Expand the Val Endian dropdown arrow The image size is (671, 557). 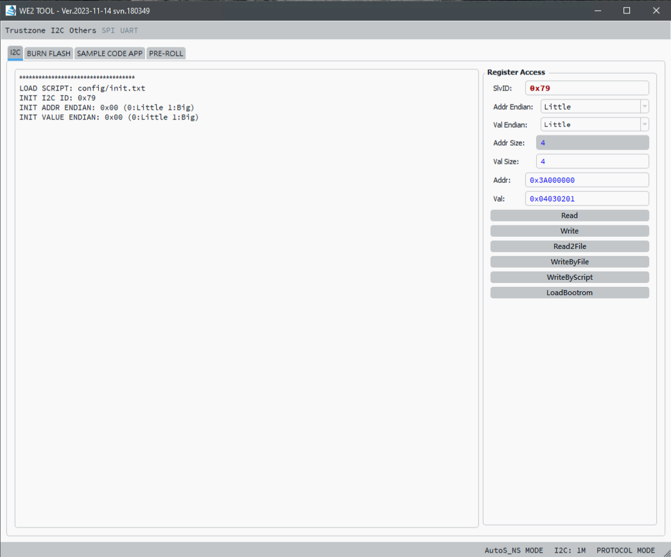(x=645, y=124)
